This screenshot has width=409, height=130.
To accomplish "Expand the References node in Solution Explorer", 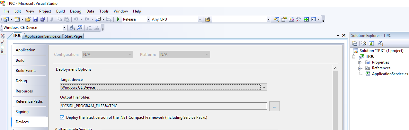I will pyautogui.click(x=360, y=68).
